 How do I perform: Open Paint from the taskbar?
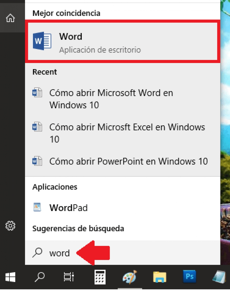point(130,277)
